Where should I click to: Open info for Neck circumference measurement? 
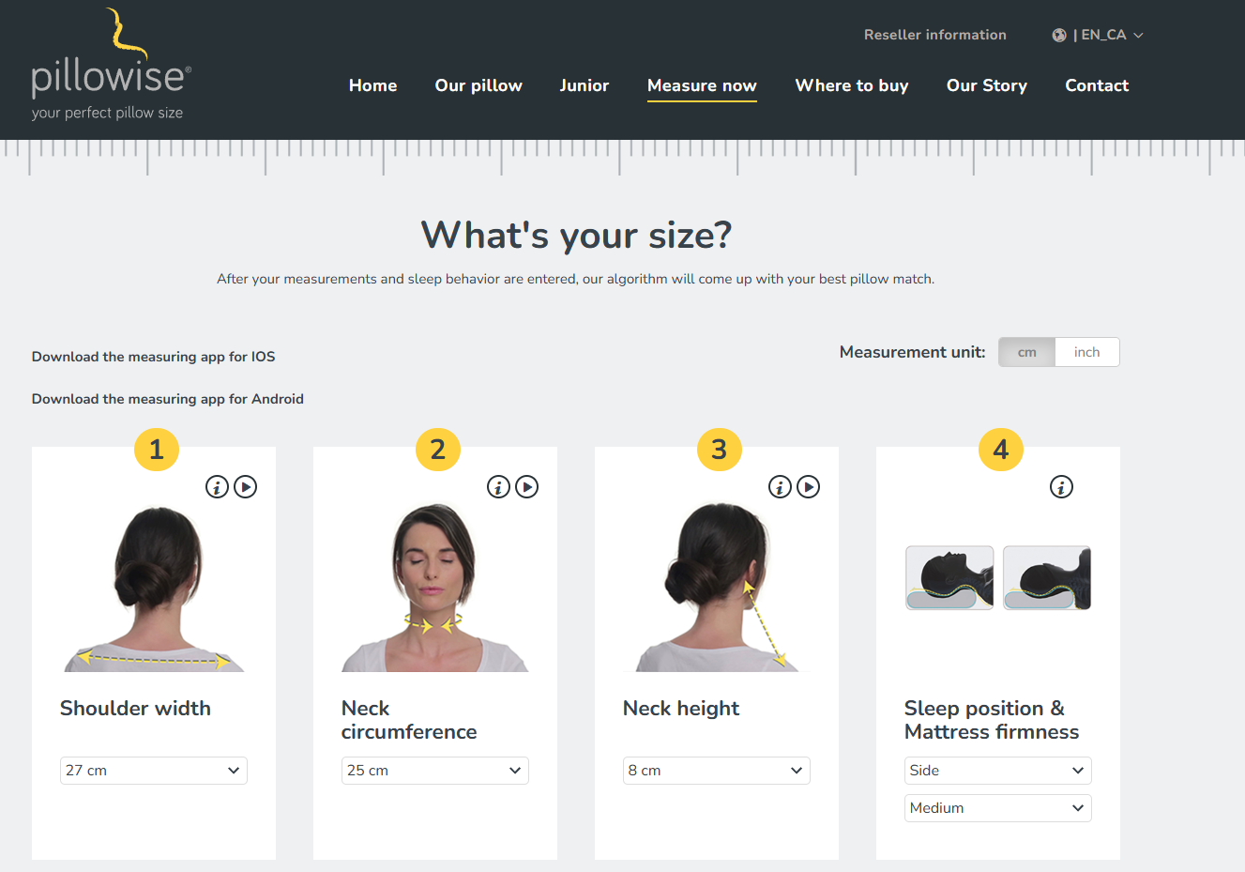(498, 487)
